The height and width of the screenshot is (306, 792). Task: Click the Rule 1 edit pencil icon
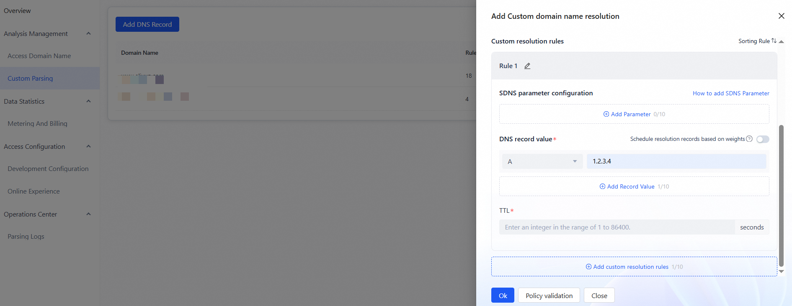click(x=527, y=66)
